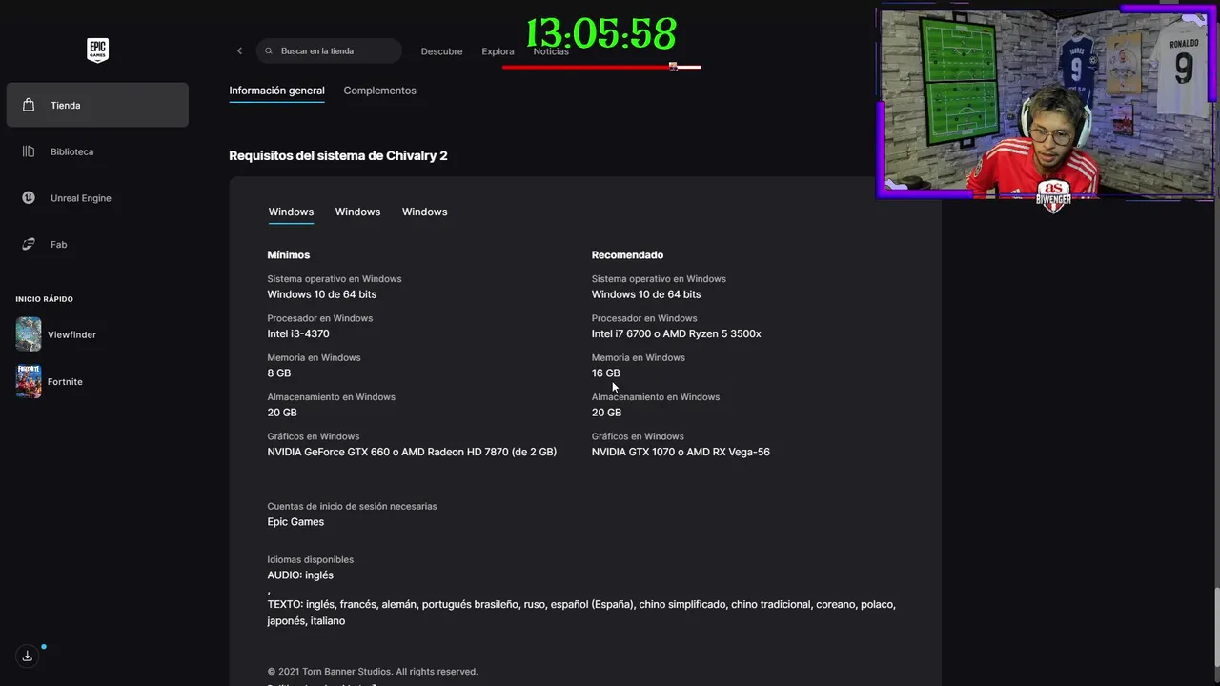This screenshot has height=686, width=1220.
Task: Open Unreal Engine sidebar icon
Action: tap(29, 197)
